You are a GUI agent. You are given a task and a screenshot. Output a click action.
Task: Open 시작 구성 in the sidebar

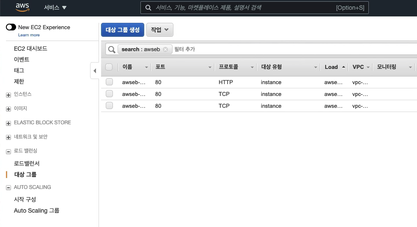tap(25, 200)
